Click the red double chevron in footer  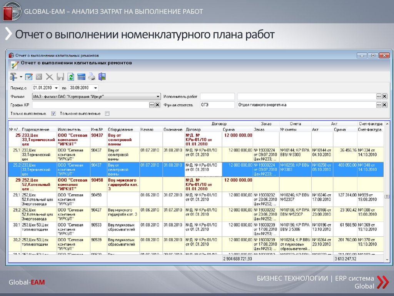pyautogui.click(x=383, y=282)
